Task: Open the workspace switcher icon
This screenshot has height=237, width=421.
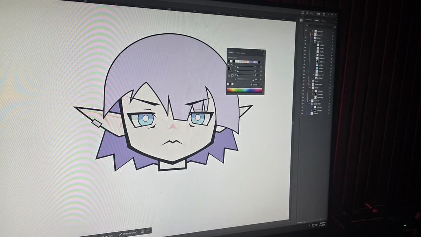Action: point(324,14)
